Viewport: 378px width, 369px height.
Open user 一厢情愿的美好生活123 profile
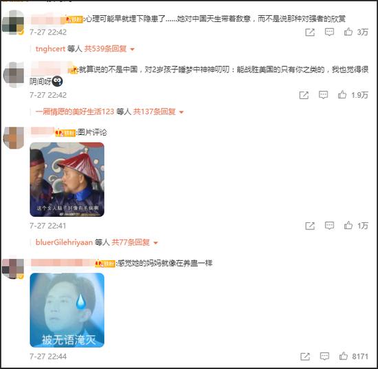point(75,112)
